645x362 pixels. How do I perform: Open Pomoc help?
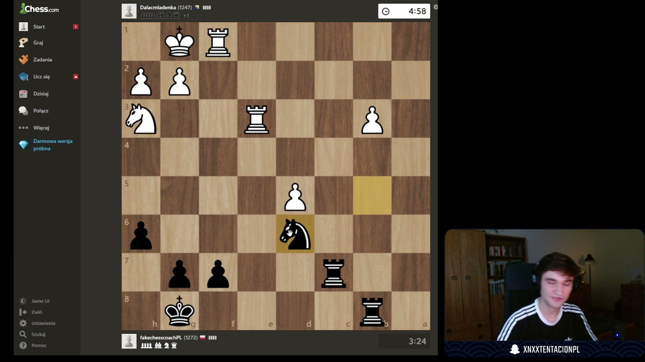click(x=39, y=345)
